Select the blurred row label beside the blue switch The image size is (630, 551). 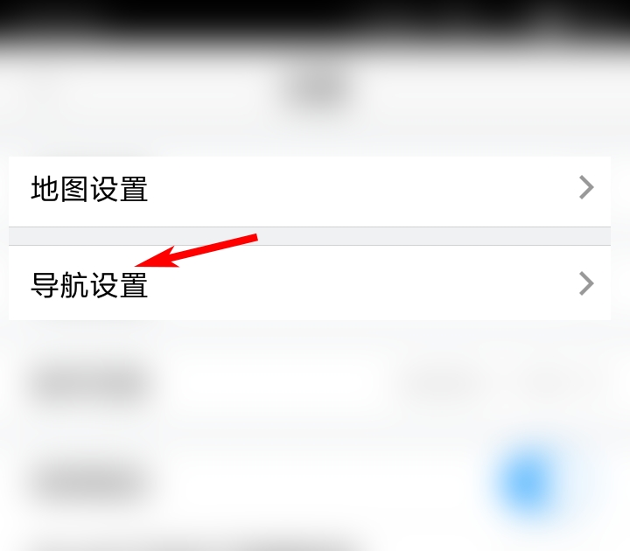point(90,482)
